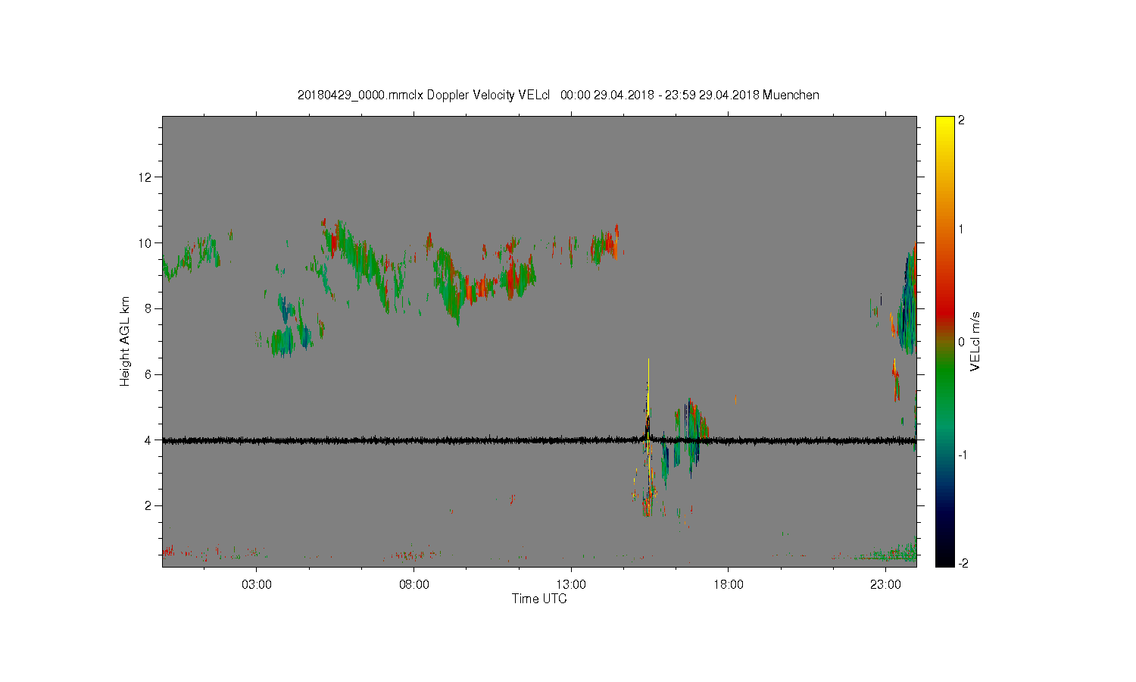
Task: Click the colorbar label '0'
Action: tap(962, 342)
